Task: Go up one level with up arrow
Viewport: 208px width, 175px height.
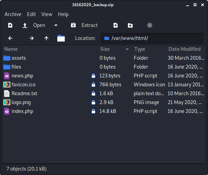Action: [x=46, y=38]
